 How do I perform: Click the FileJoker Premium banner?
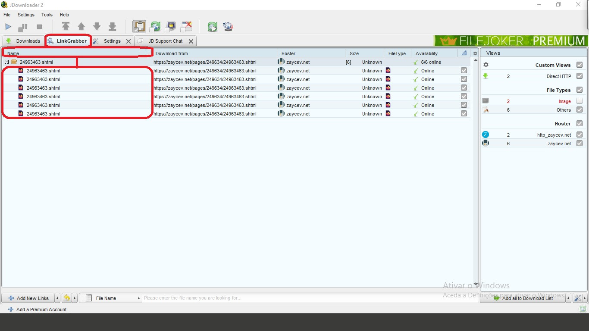tap(511, 41)
